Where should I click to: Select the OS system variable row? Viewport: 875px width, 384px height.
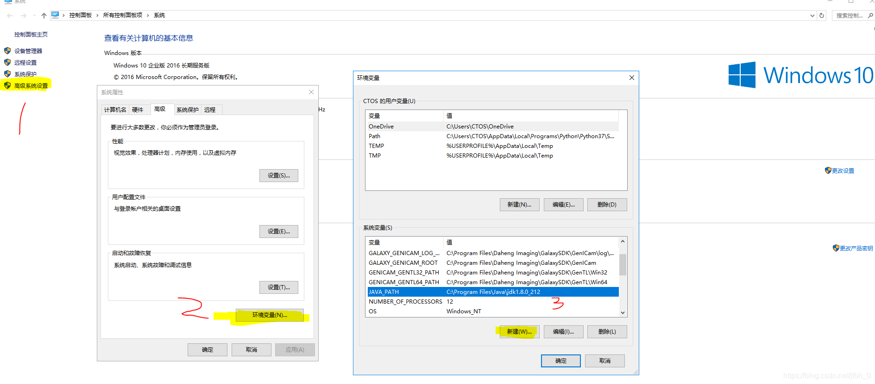pyautogui.click(x=493, y=311)
